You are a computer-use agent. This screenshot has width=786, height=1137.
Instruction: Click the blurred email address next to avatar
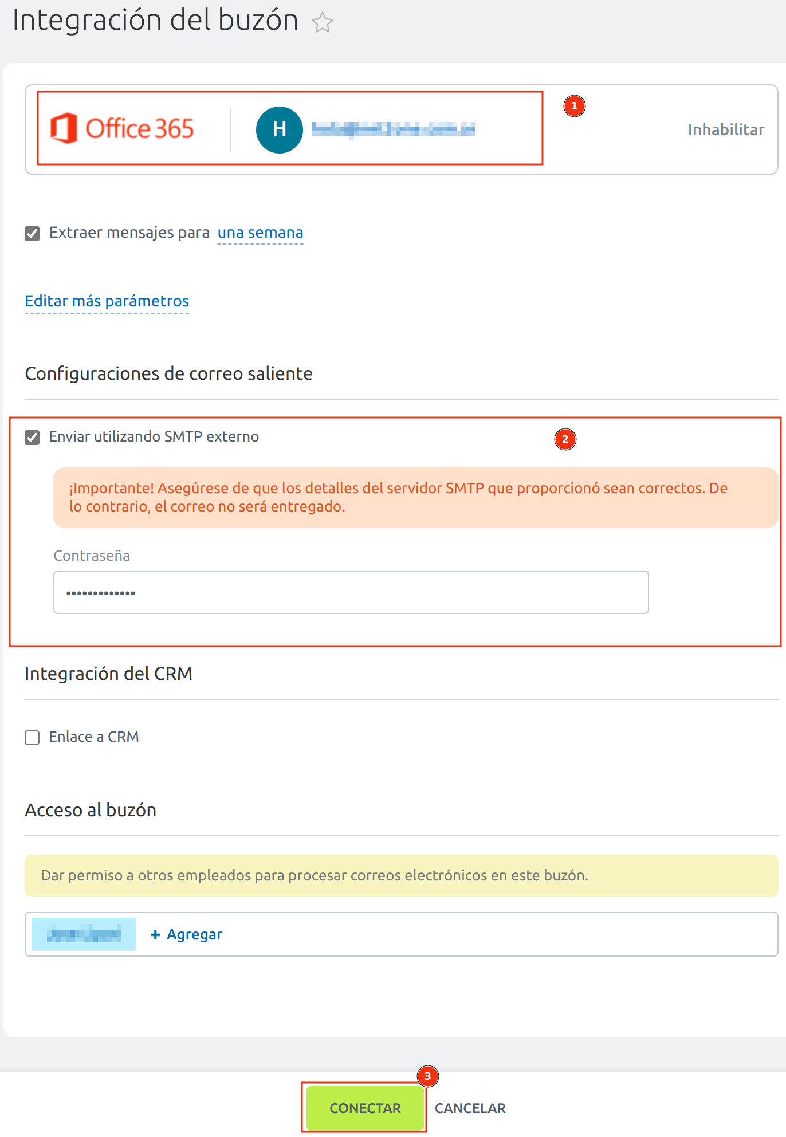(394, 129)
